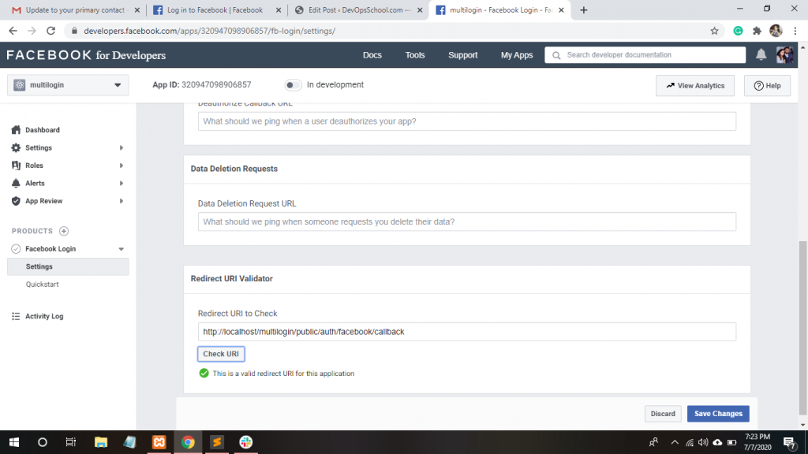Viewport: 808px width, 454px height.
Task: Click the Roles badge icon
Action: 16,166
